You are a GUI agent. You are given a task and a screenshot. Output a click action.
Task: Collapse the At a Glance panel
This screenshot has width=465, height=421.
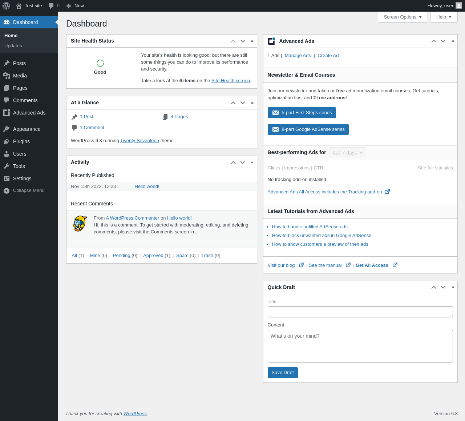pyautogui.click(x=252, y=103)
